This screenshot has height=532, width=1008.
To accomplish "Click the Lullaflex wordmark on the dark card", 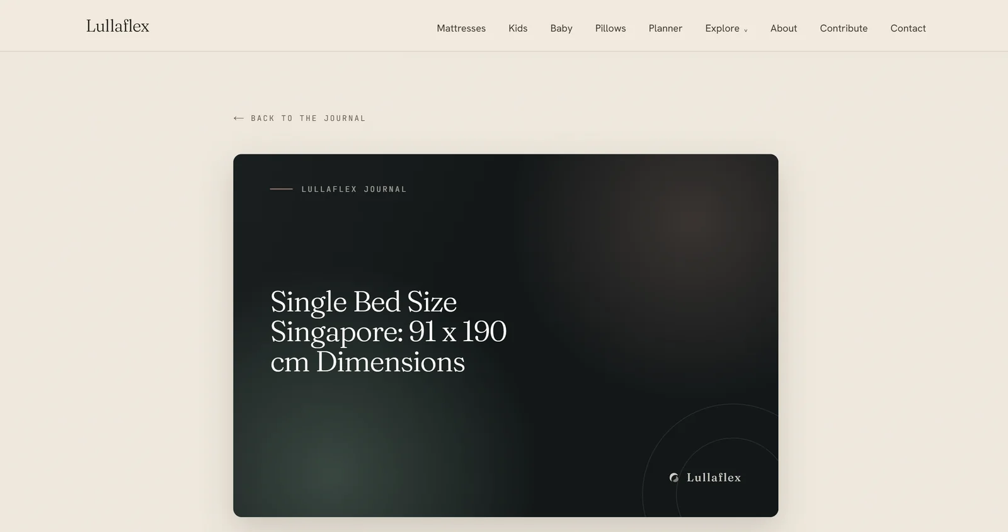I will tap(714, 478).
